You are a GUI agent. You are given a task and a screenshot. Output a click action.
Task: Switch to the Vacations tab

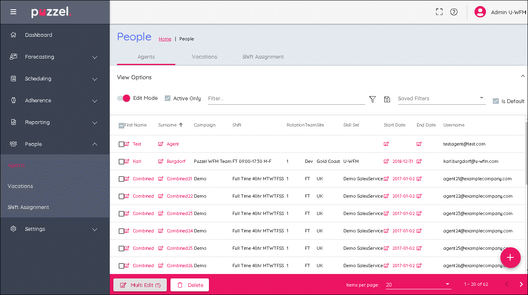(204, 57)
